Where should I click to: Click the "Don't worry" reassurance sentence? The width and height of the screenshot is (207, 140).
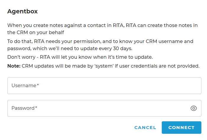point(80,57)
